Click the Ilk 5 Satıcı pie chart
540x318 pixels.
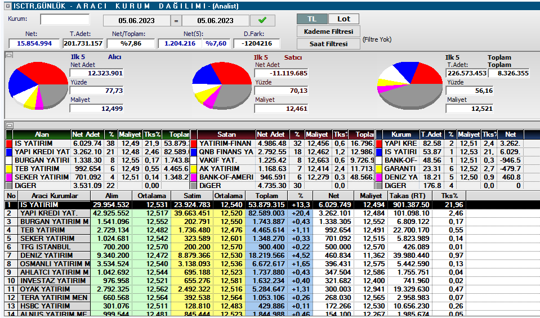(x=222, y=86)
